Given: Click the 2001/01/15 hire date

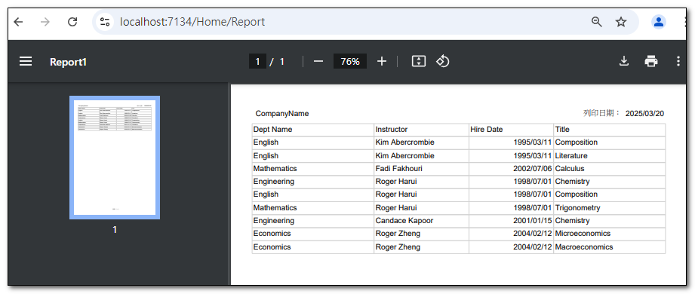Looking at the screenshot, I should pos(533,220).
